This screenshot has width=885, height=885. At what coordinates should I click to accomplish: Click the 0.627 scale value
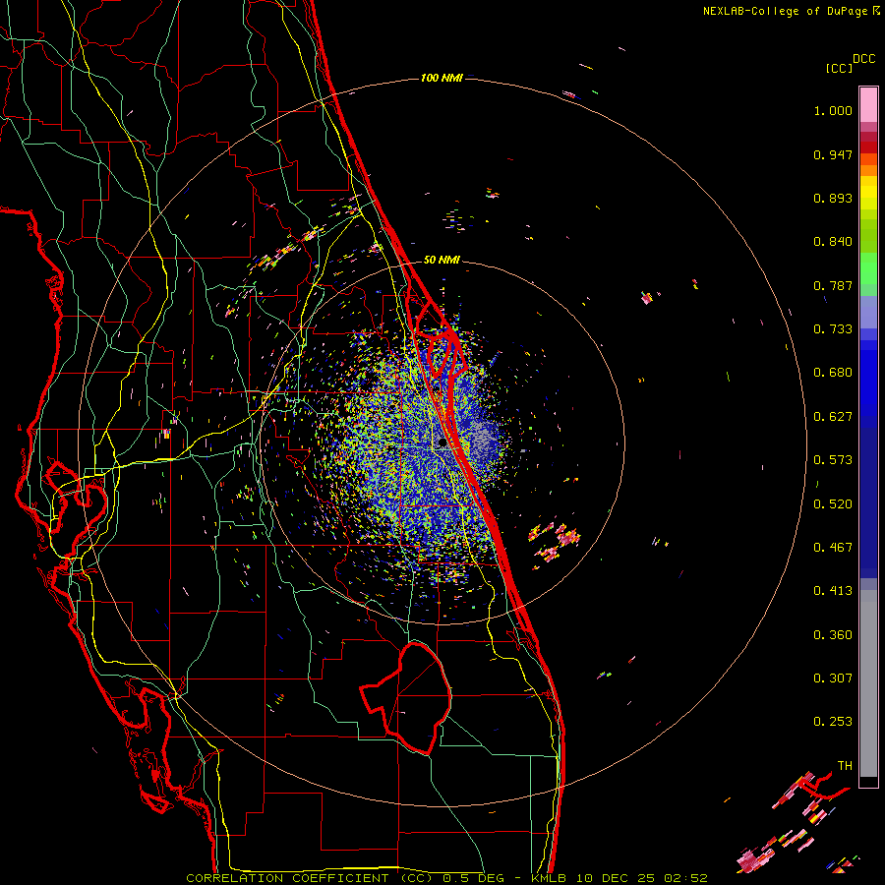click(x=833, y=417)
